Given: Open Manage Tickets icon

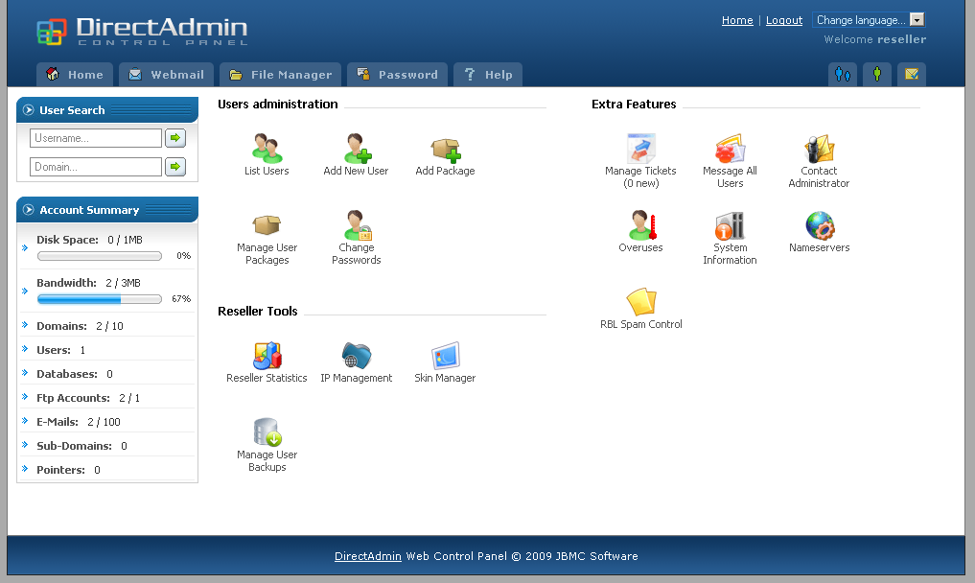Looking at the screenshot, I should coord(641,149).
